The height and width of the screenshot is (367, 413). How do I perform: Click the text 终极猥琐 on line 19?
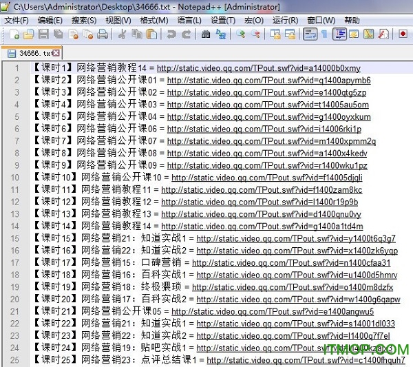pos(161,286)
